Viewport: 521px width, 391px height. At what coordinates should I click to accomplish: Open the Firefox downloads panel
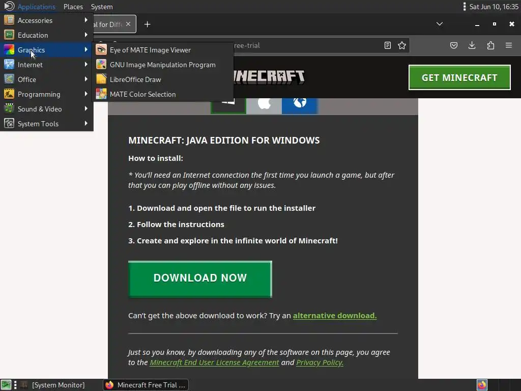(472, 45)
